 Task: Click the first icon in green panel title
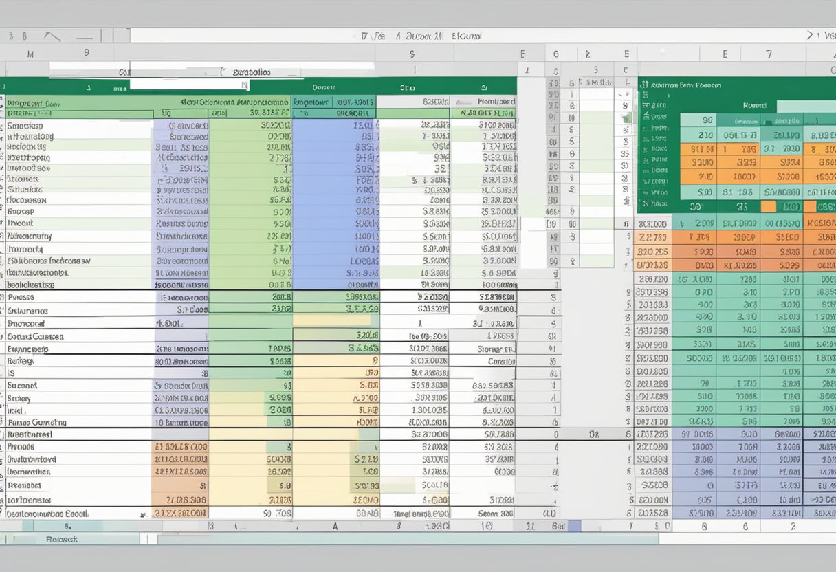click(x=644, y=85)
